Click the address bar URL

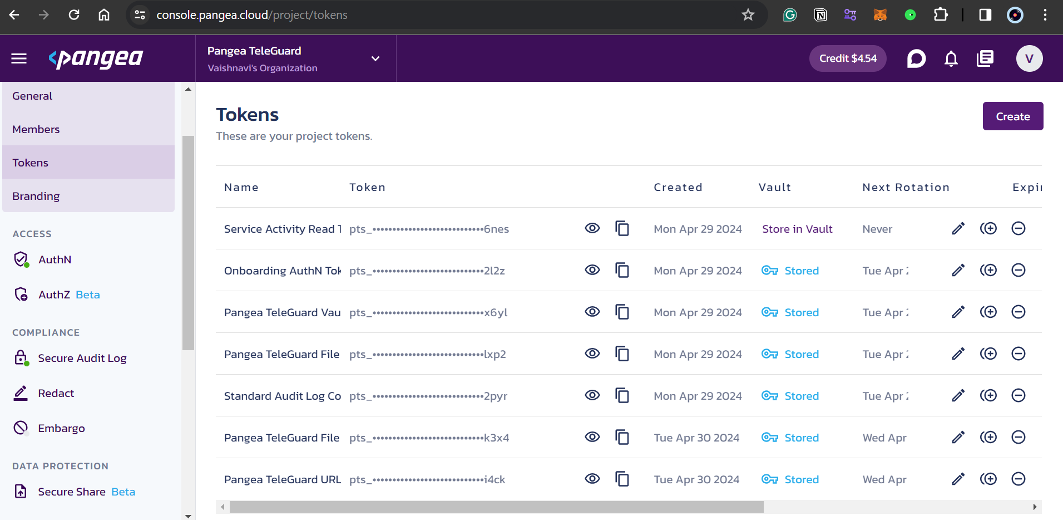coord(252,15)
